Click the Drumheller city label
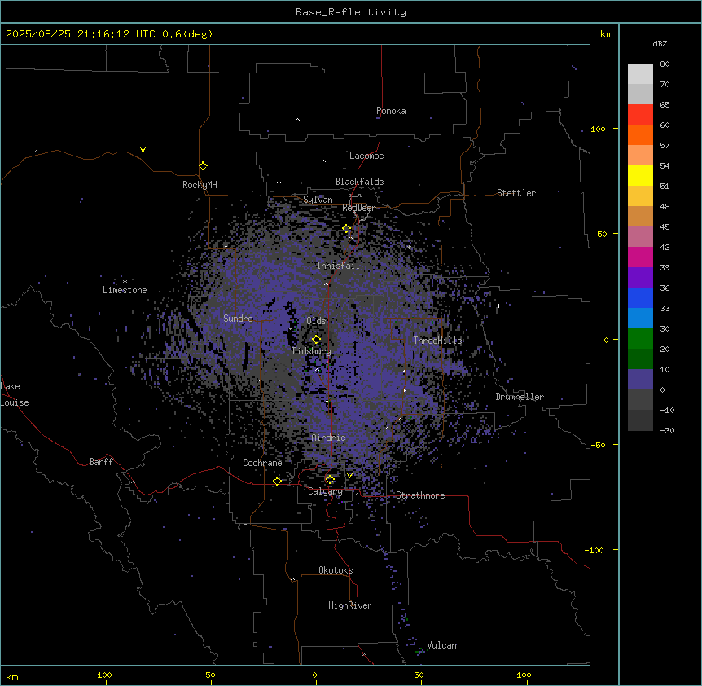 tap(520, 397)
